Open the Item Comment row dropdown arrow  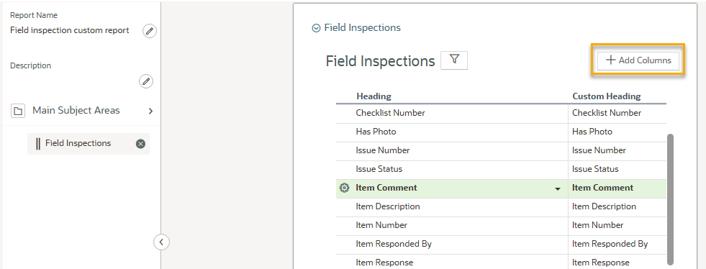tap(558, 189)
